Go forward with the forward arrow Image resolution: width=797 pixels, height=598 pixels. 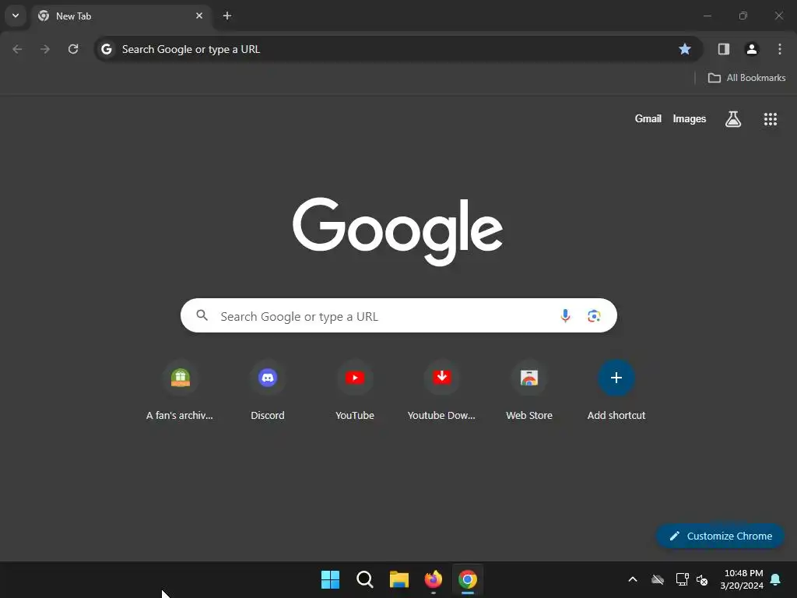click(45, 49)
